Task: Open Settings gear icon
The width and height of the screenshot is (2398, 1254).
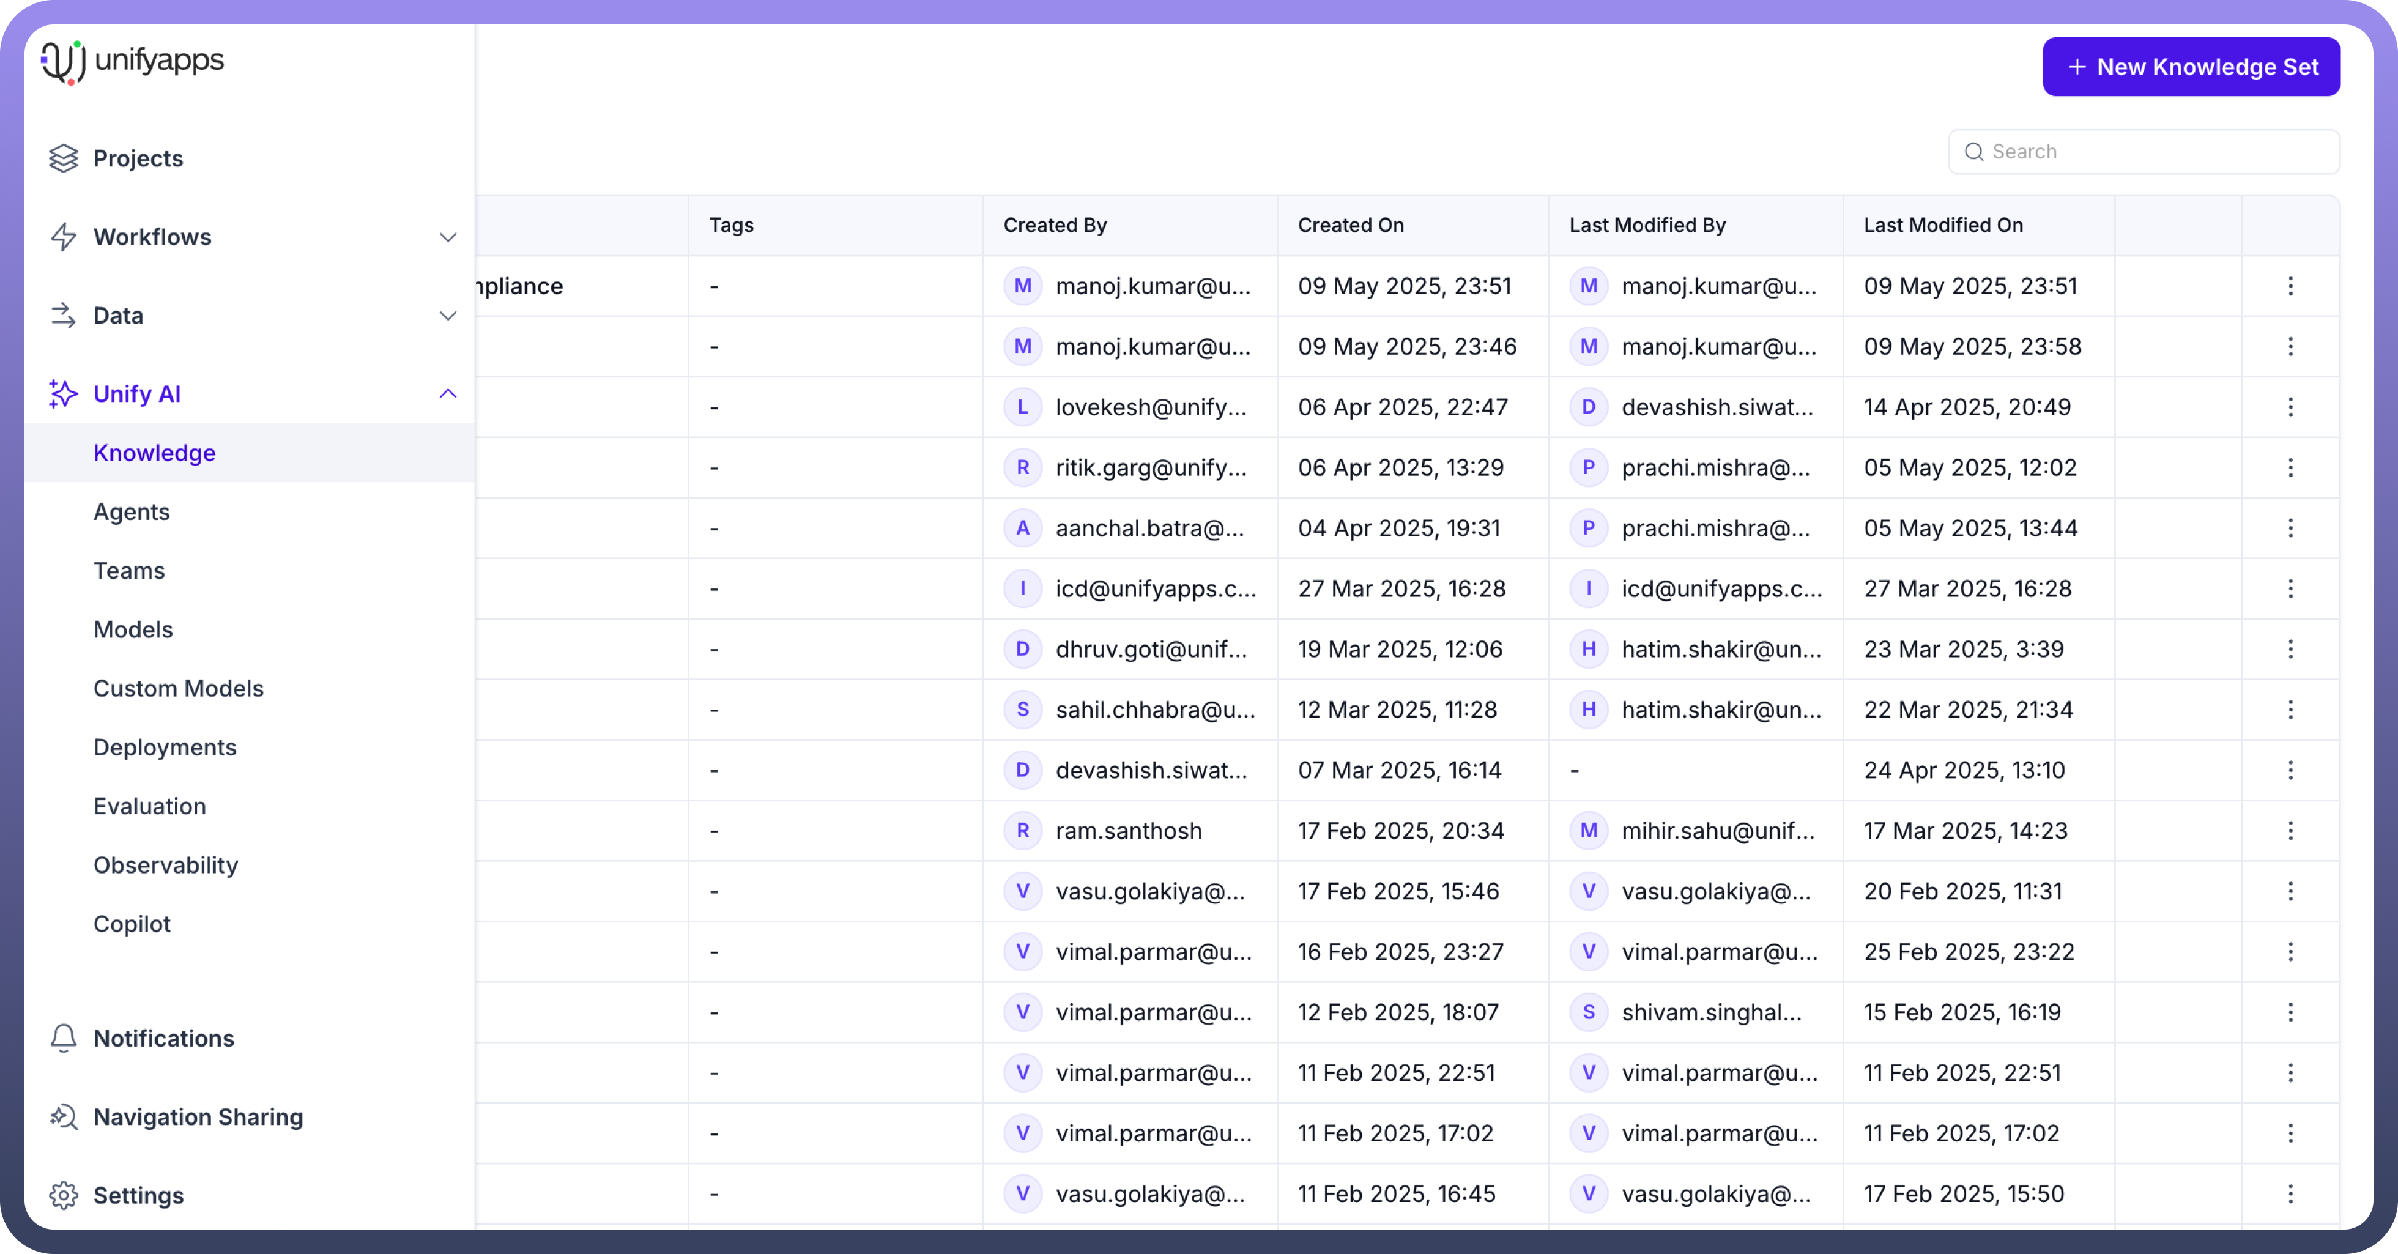Action: point(63,1195)
